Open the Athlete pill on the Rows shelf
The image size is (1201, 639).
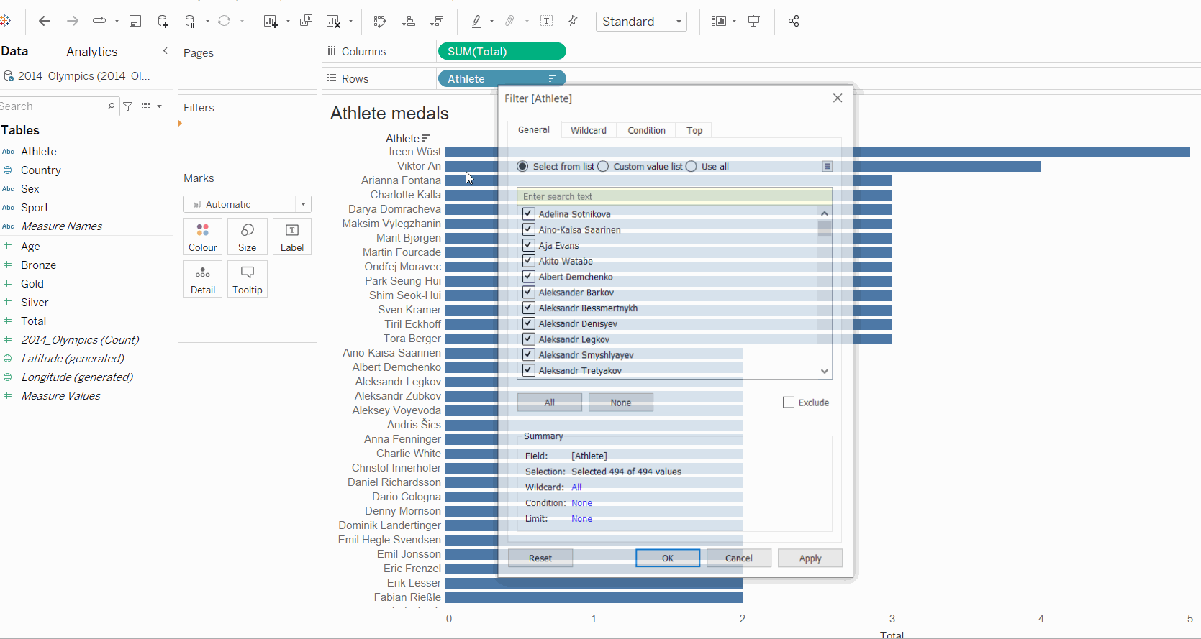(x=502, y=78)
